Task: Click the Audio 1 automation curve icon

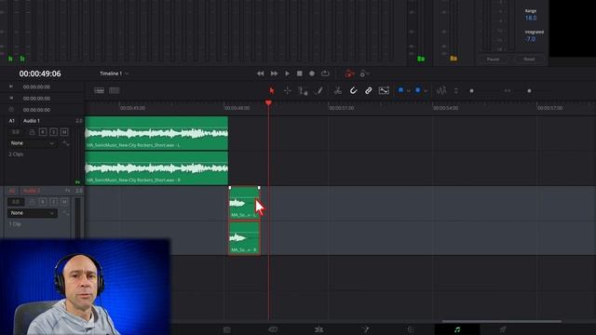Action: (x=66, y=143)
